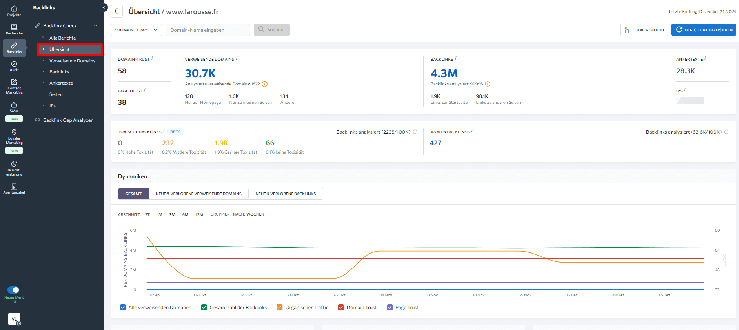Select the Backlinks sidebar icon
This screenshot has height=330, width=739.
pos(14,48)
